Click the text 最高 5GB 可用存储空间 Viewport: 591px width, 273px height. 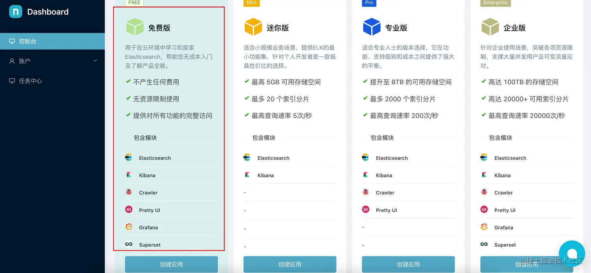[x=286, y=82]
